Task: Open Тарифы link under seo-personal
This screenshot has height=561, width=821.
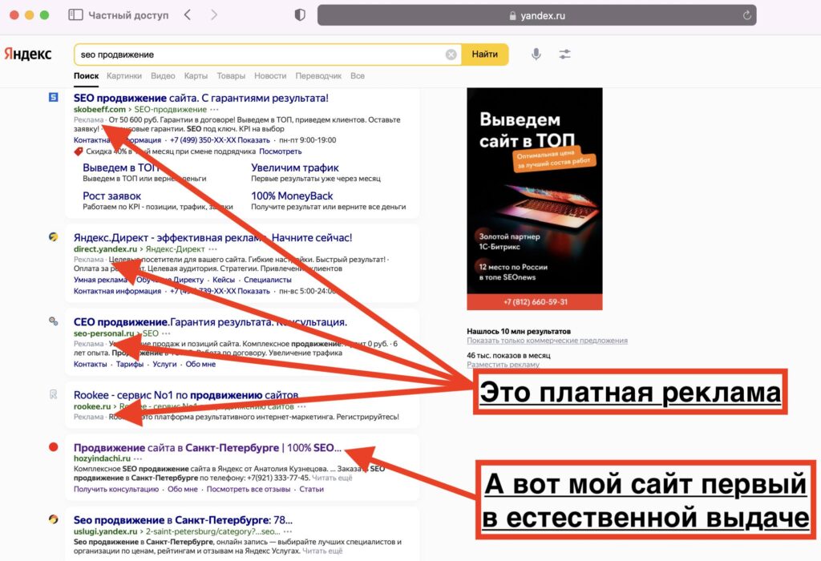Action: click(x=130, y=364)
